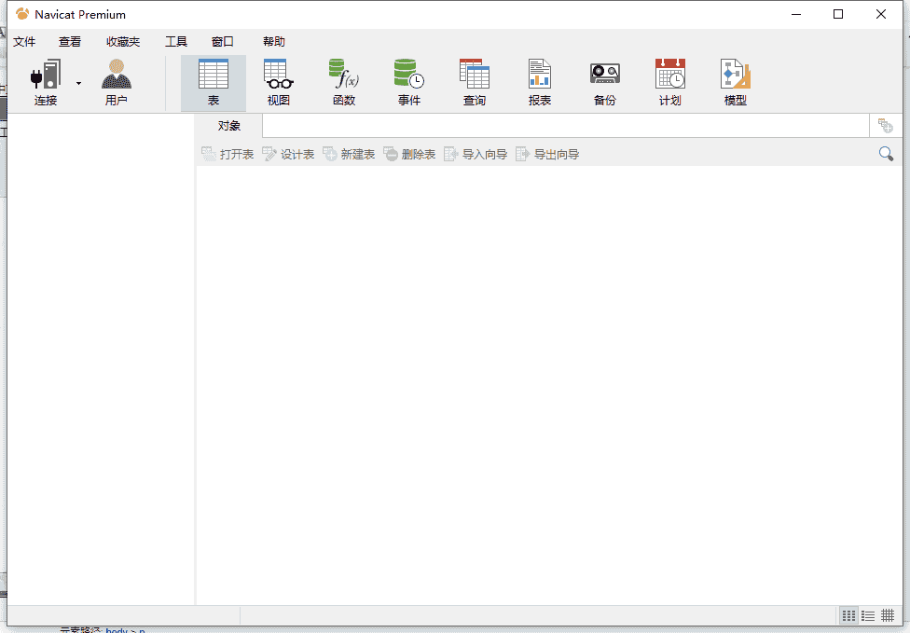Click the 导入向导 button
This screenshot has width=910, height=633.
click(x=476, y=154)
